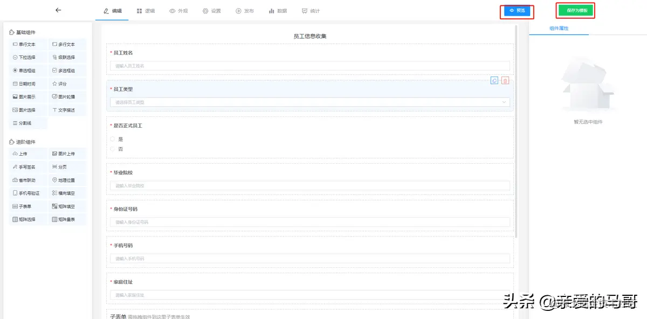647x319 pixels.
Task: Choose the 单选框组 component
Action: pyautogui.click(x=28, y=71)
